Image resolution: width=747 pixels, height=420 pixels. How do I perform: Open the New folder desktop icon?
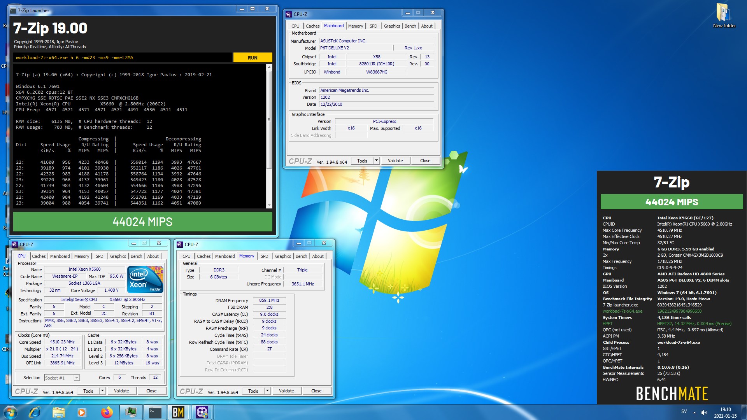724,16
